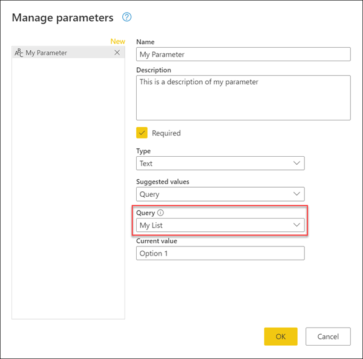Confirm with the OK button
Viewport: 363px width, 359px height.
click(x=281, y=337)
